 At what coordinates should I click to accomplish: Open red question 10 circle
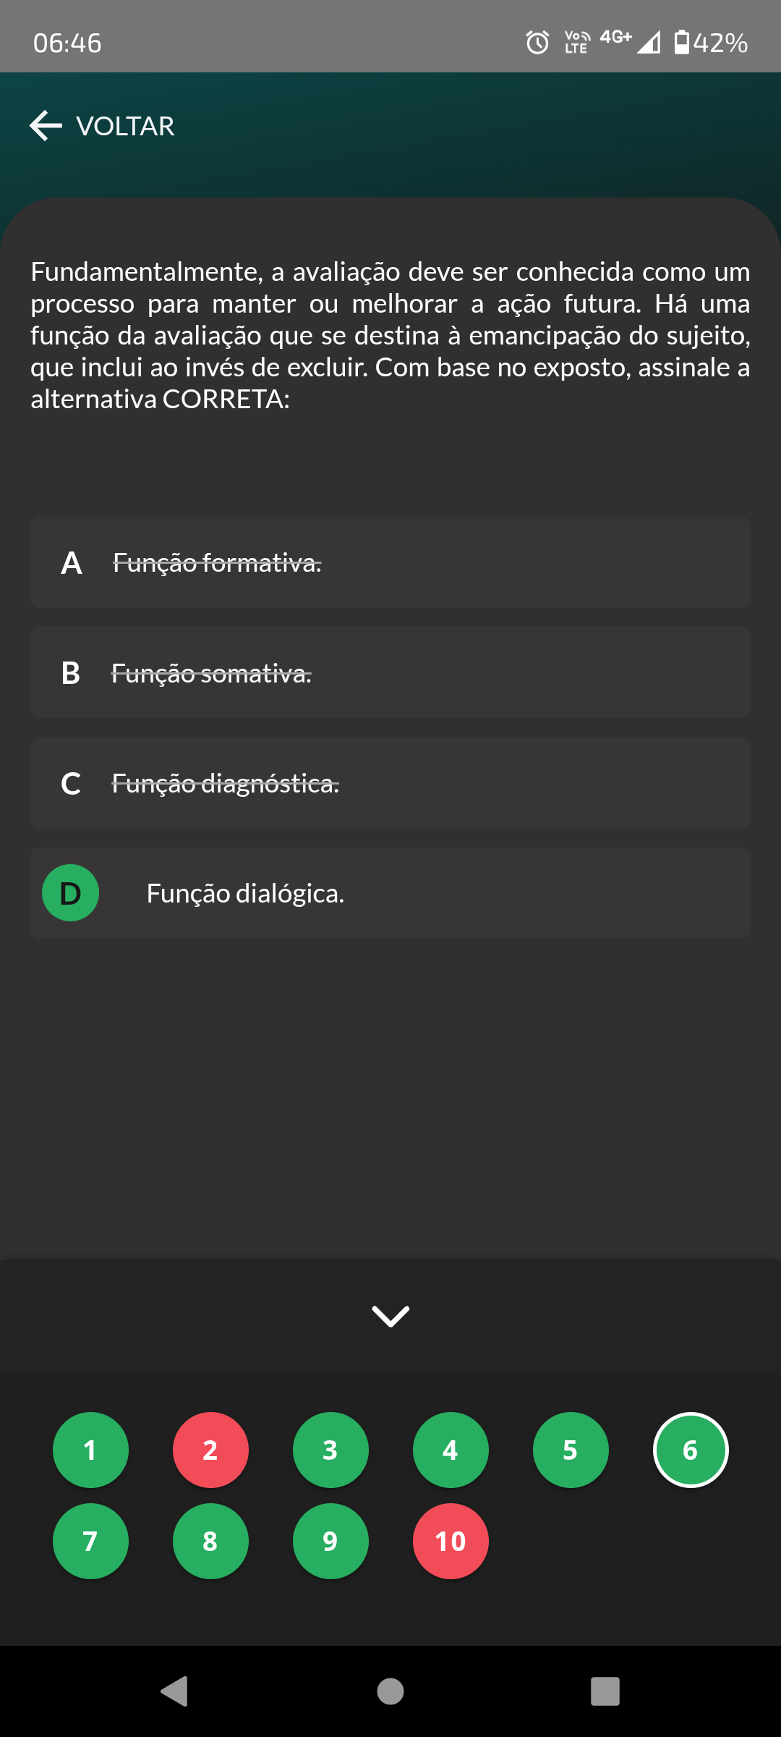coord(451,1541)
